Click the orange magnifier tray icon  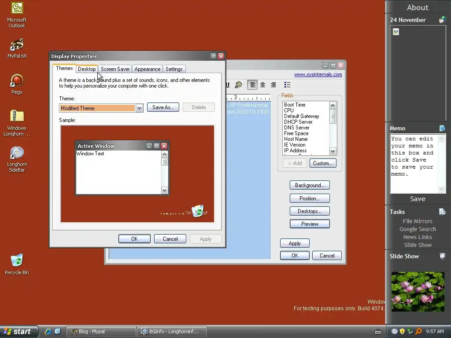click(x=418, y=331)
